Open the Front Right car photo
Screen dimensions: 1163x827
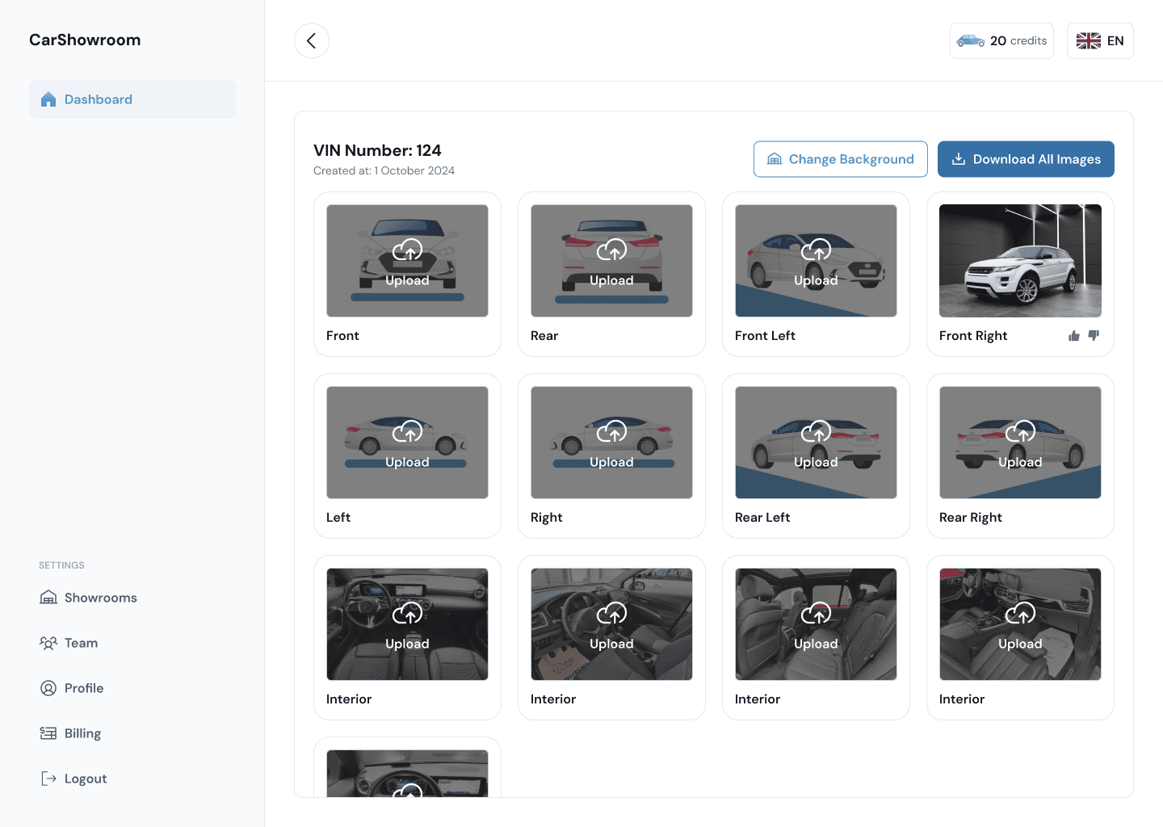(x=1020, y=261)
